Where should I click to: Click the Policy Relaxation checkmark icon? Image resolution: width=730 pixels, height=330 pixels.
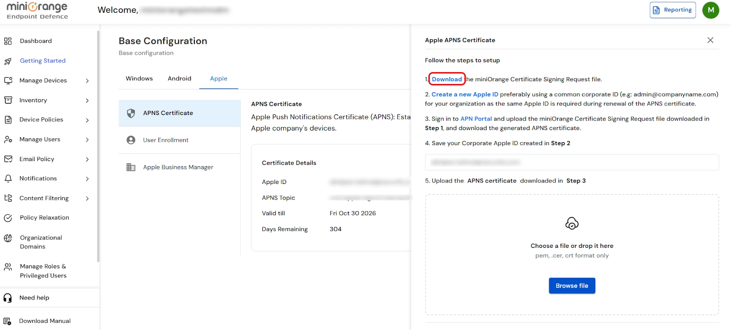[x=8, y=218]
